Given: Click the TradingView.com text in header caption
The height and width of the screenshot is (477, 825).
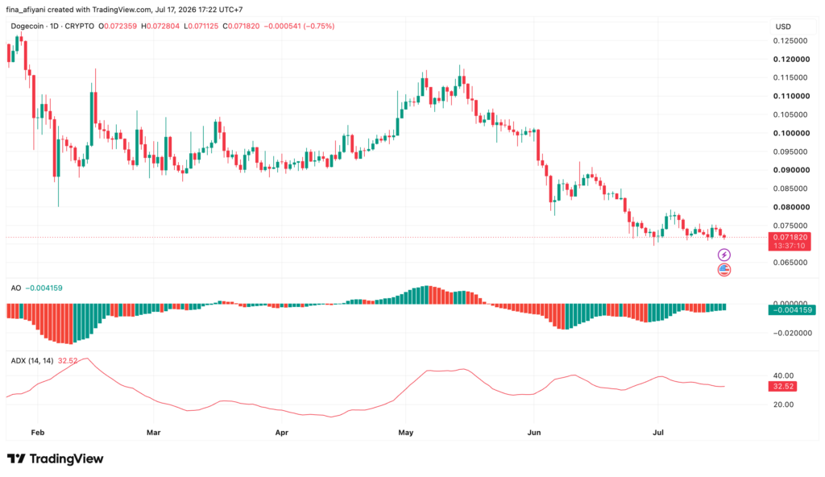Looking at the screenshot, I should [122, 10].
